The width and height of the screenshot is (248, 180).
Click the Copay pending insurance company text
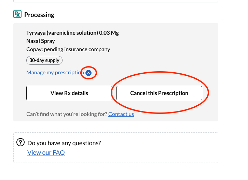coord(68,49)
